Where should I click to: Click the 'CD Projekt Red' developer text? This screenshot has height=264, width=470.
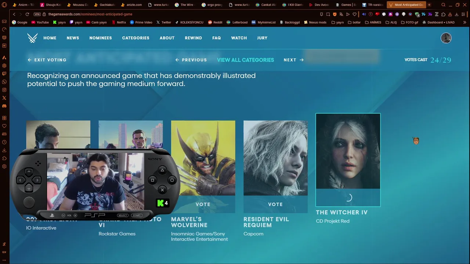tap(333, 221)
